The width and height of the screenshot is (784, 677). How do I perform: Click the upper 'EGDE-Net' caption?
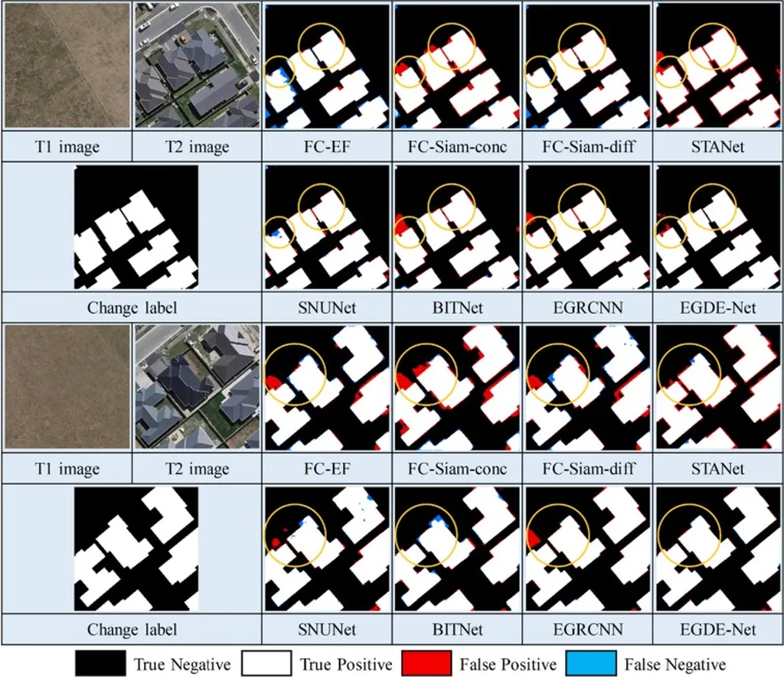tap(718, 308)
